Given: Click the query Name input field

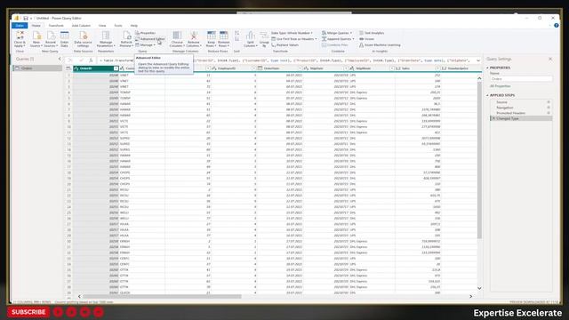Looking at the screenshot, I should (x=521, y=79).
